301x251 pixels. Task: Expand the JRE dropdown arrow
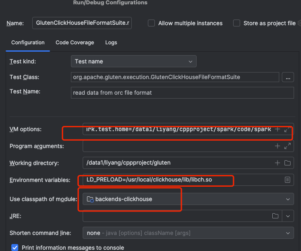(x=288, y=216)
